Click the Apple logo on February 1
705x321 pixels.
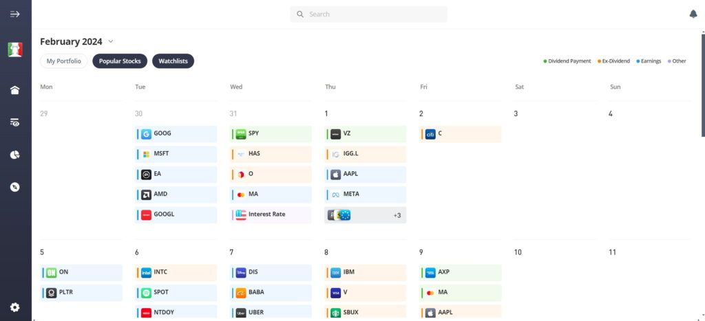tap(336, 175)
